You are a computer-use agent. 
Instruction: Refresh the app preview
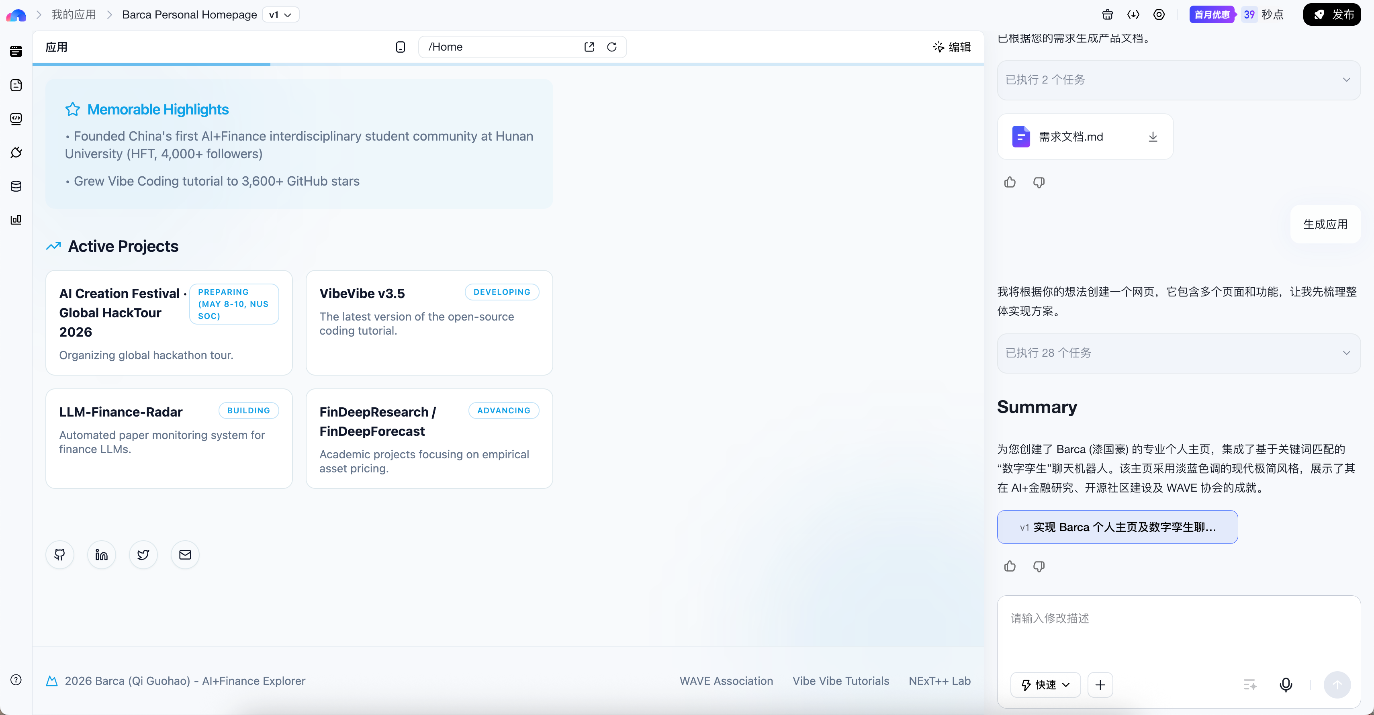[x=612, y=47]
